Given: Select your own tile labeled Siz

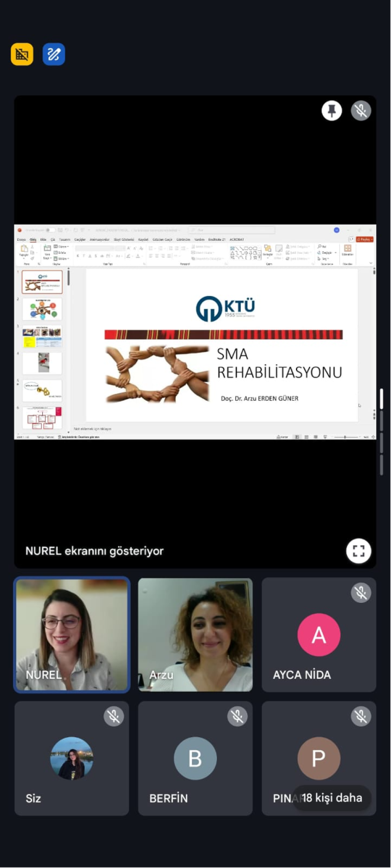Looking at the screenshot, I should (x=72, y=758).
